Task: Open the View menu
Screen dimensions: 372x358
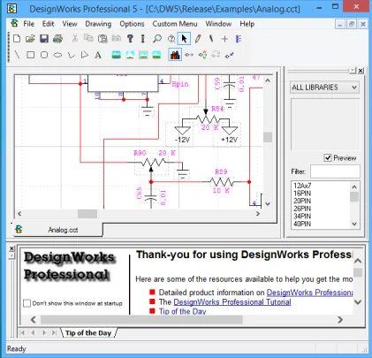Action: point(70,24)
